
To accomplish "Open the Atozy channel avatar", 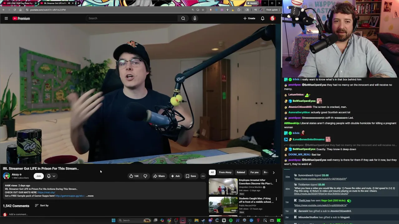I will click(x=6, y=176).
